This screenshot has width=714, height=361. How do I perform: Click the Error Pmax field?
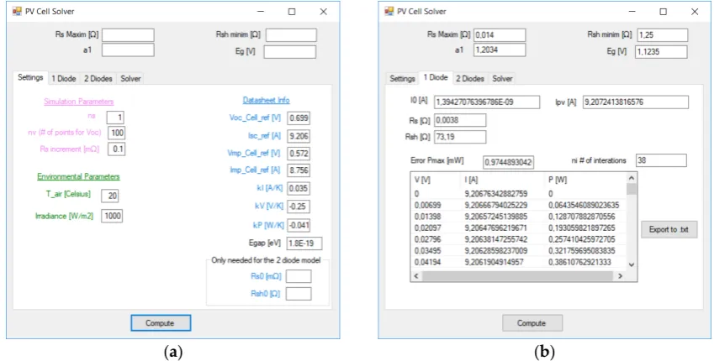[509, 162]
